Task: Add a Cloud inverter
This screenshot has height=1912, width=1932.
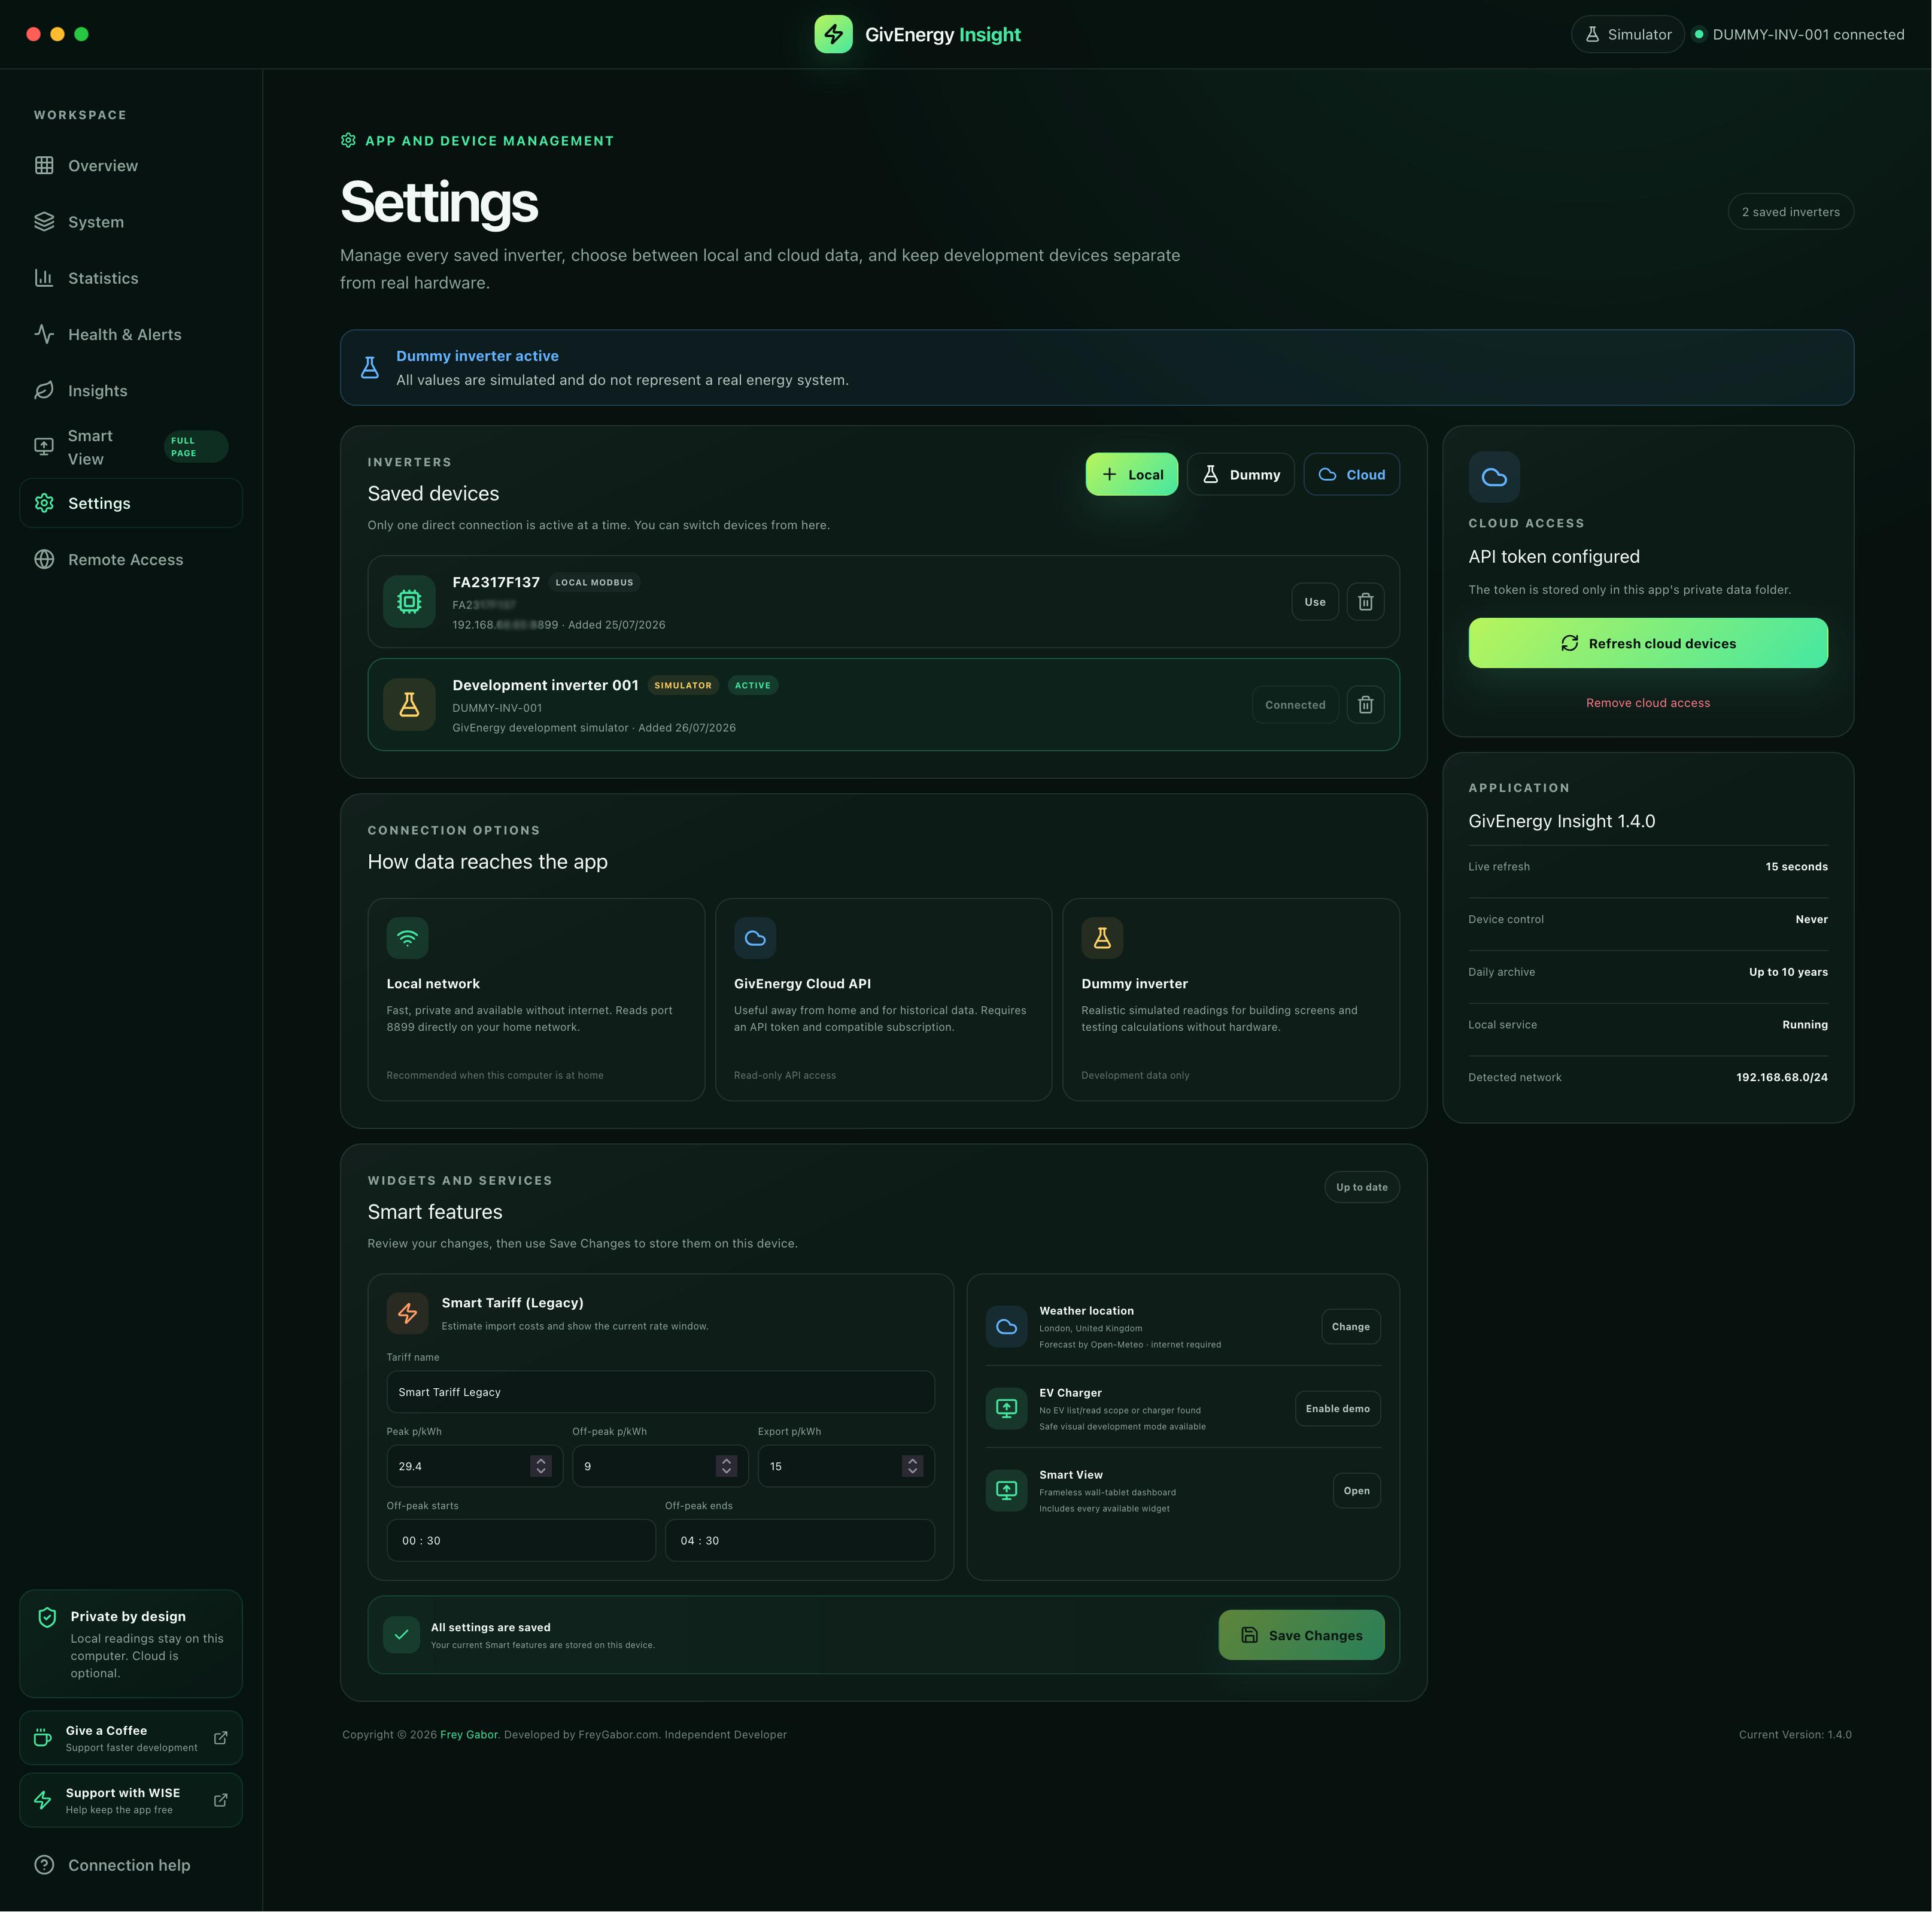Action: click(1352, 475)
